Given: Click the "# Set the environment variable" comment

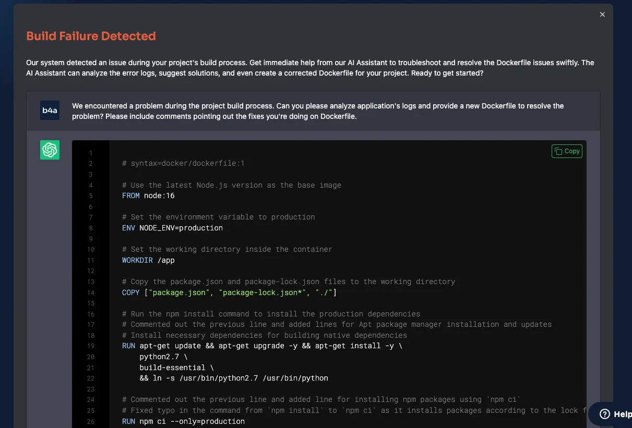Looking at the screenshot, I should point(218,217).
